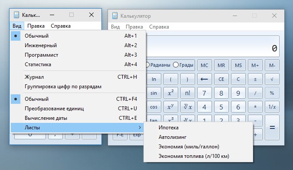293x170 pixels.
Task: Click the percent button
Action: click(272, 93)
